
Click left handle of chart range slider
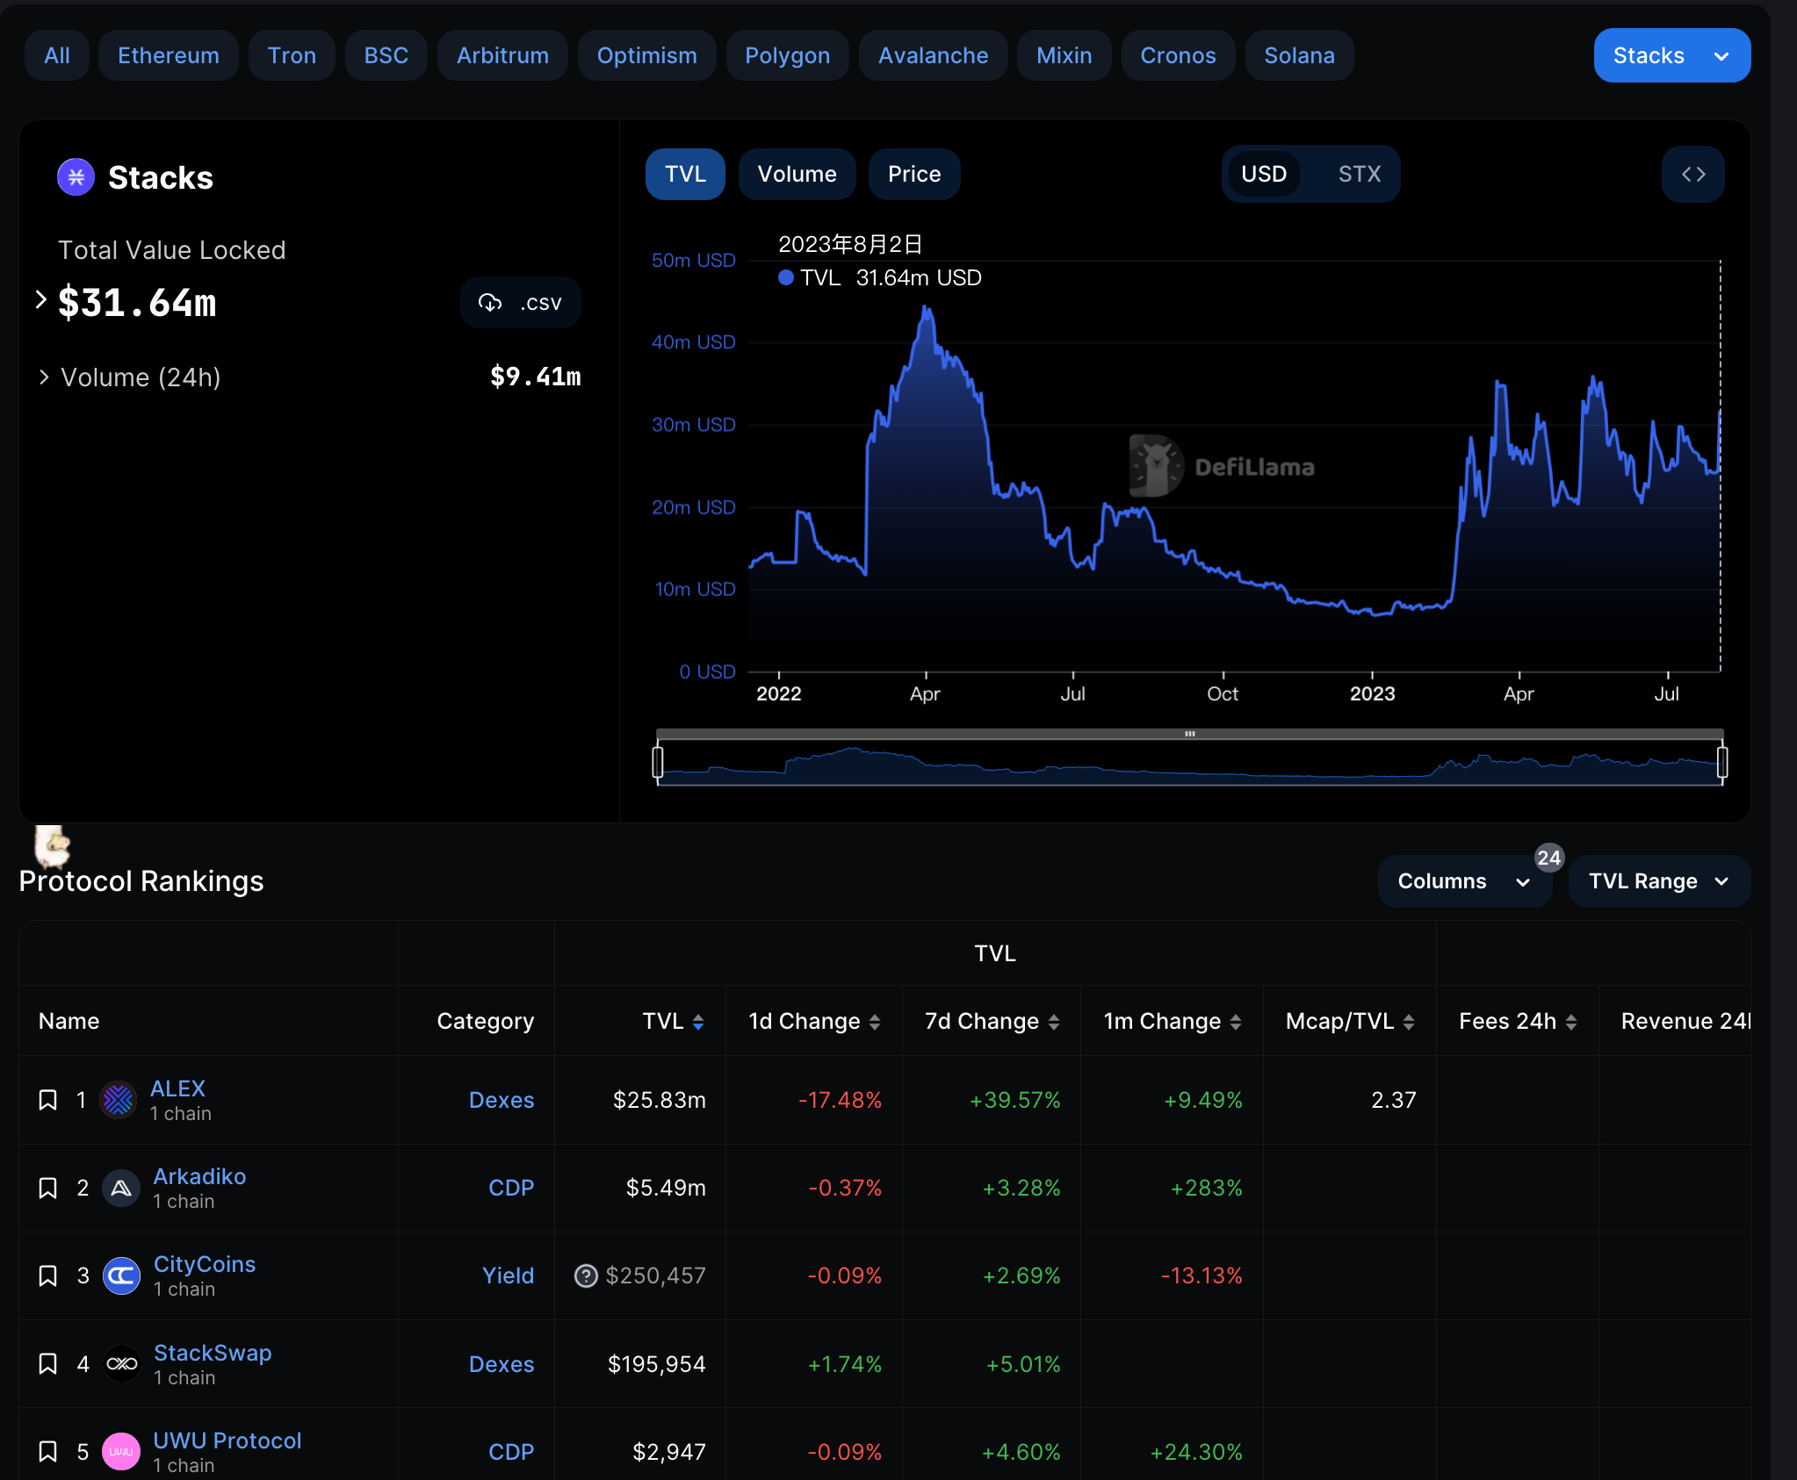[x=658, y=761]
